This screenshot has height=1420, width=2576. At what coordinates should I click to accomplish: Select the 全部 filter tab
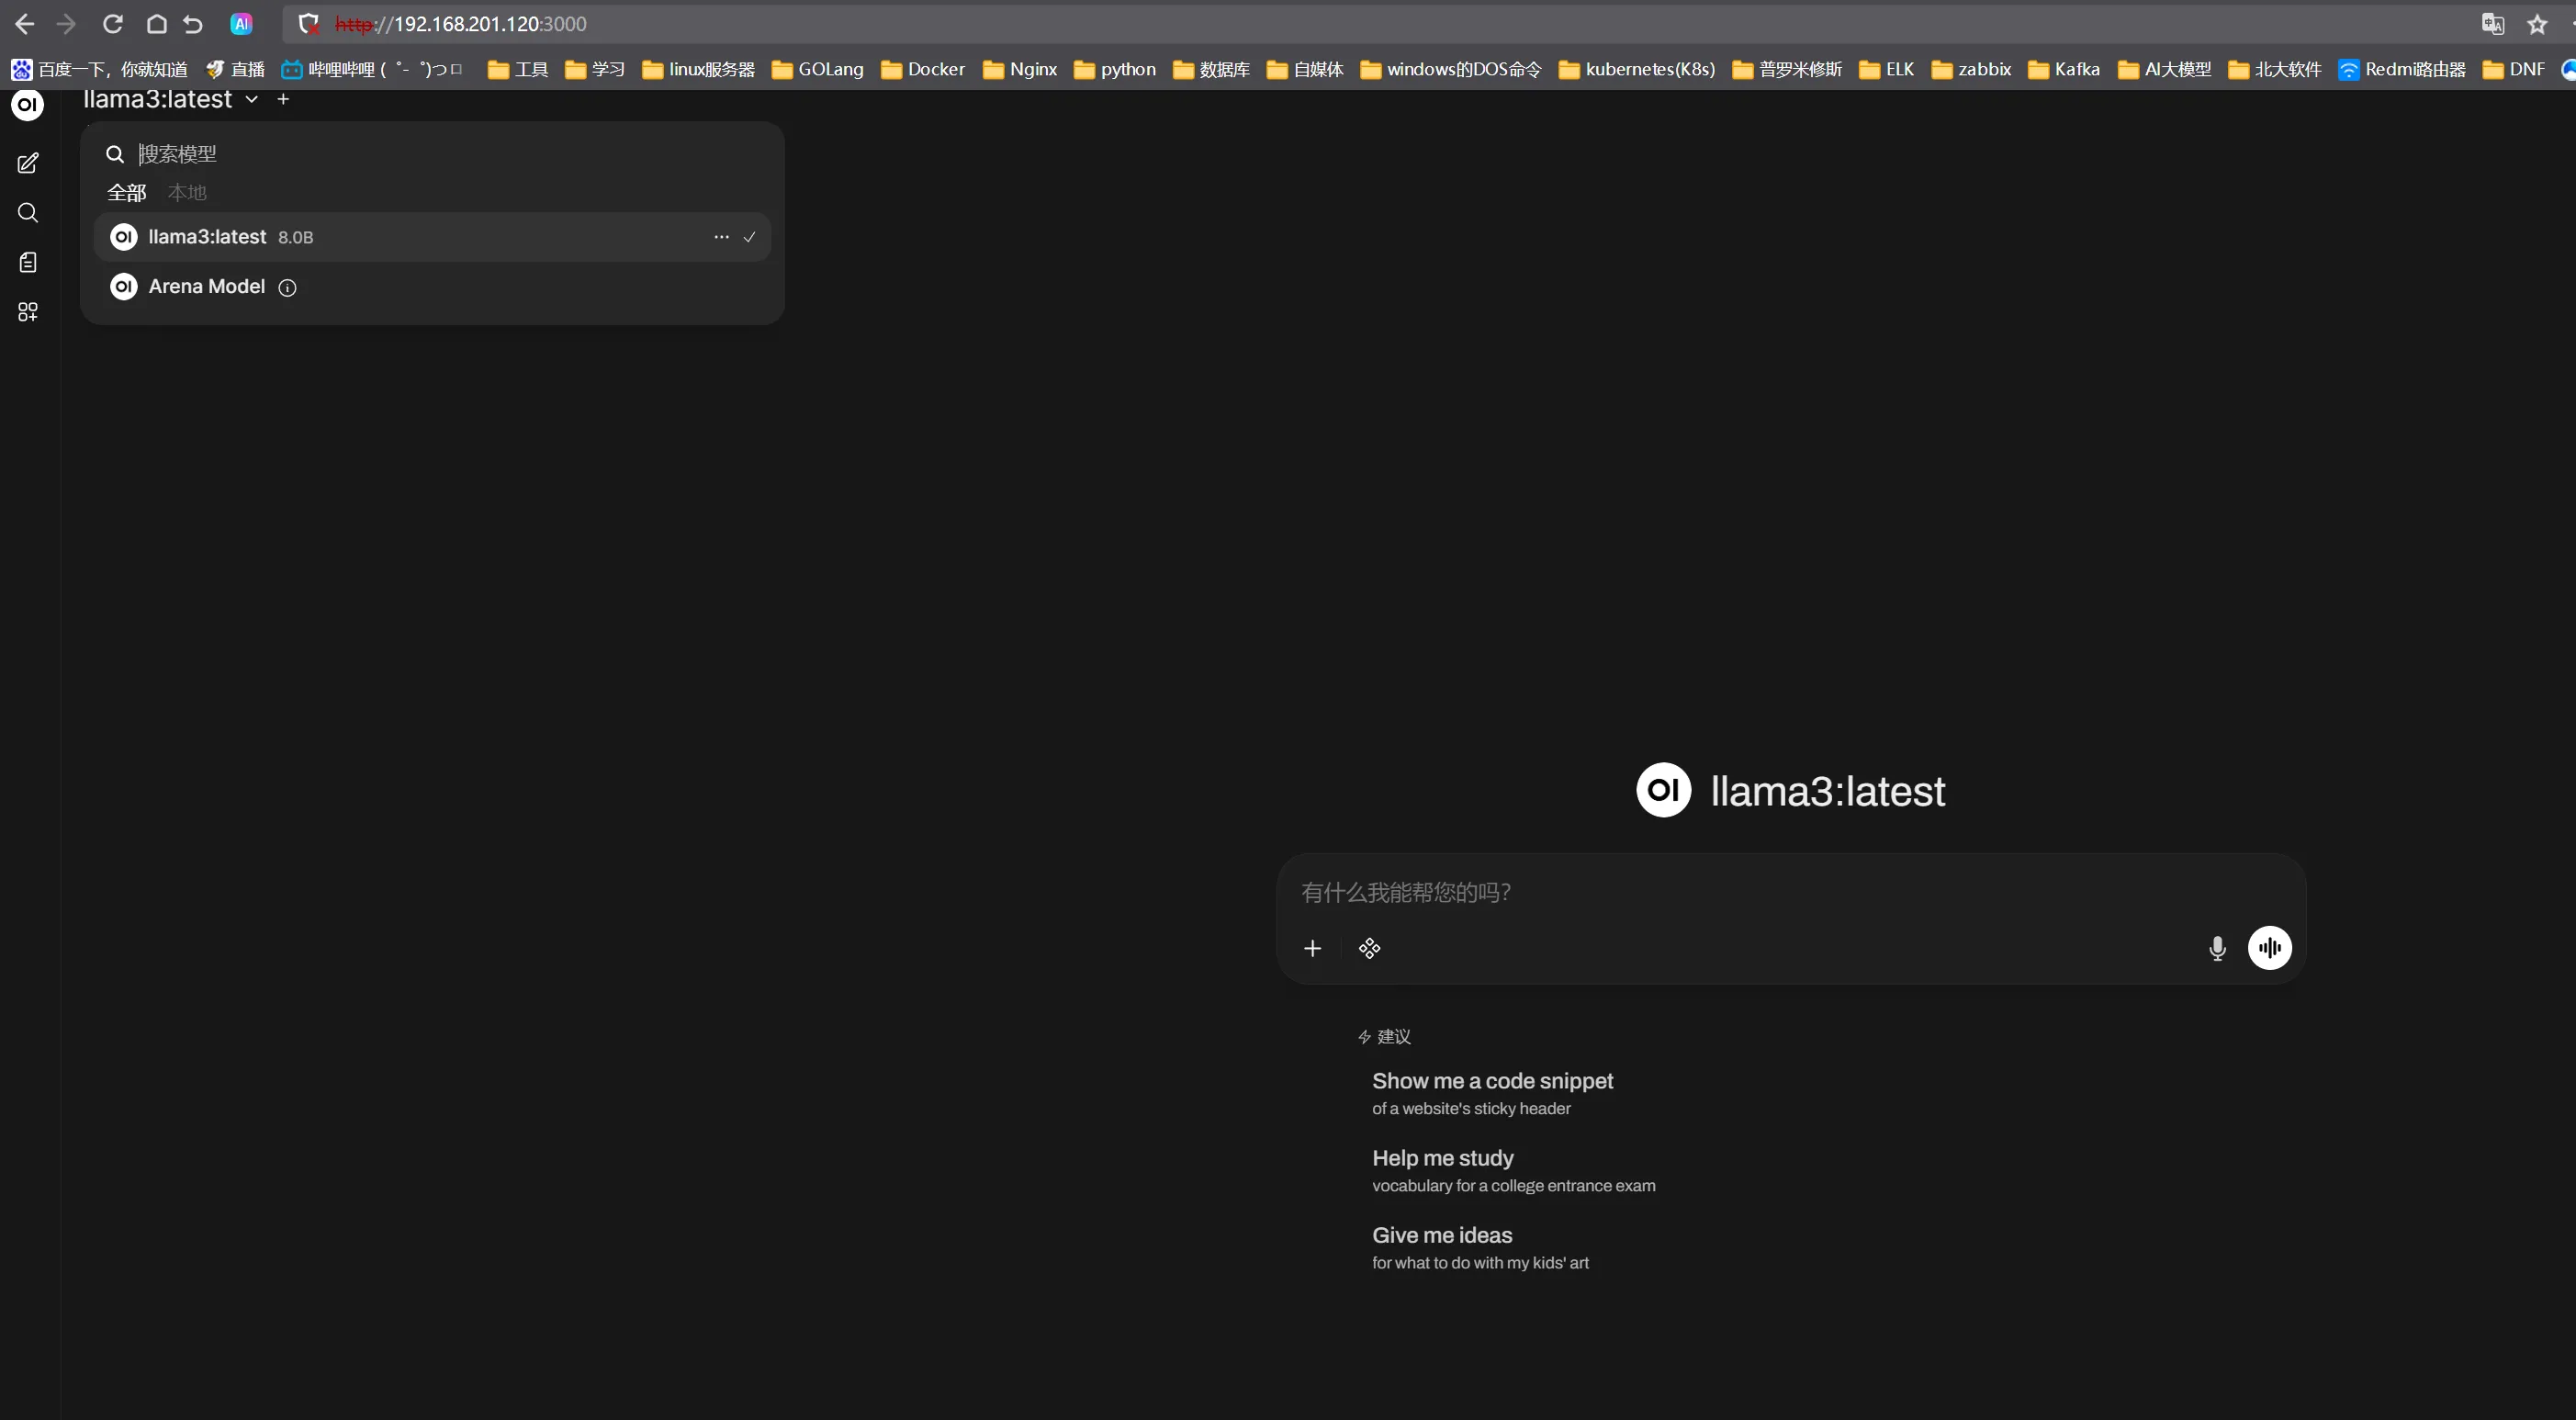click(127, 192)
